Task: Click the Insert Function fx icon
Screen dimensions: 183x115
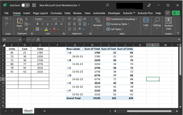Action: click(38, 39)
